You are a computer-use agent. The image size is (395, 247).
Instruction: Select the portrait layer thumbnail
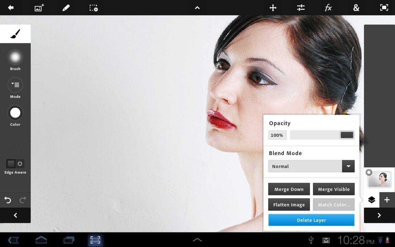click(x=379, y=179)
